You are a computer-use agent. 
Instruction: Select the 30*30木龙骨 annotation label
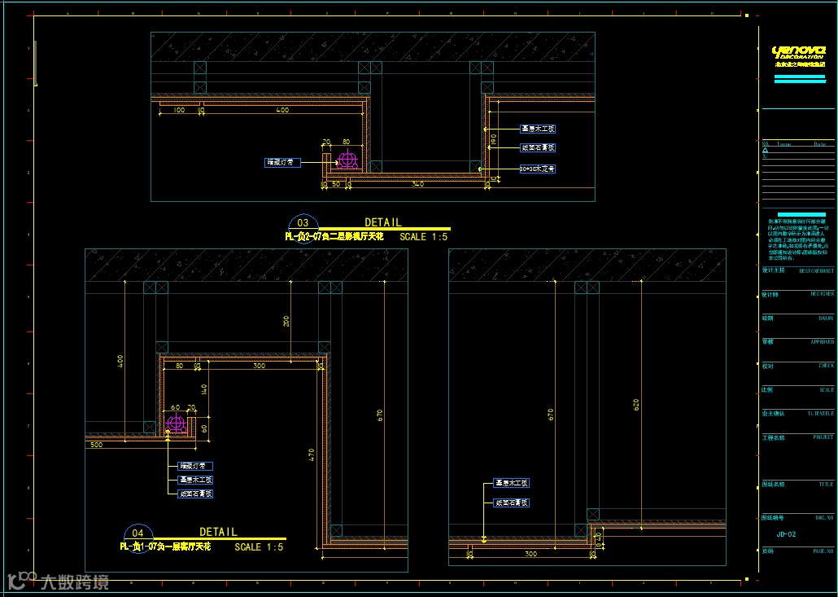(538, 169)
